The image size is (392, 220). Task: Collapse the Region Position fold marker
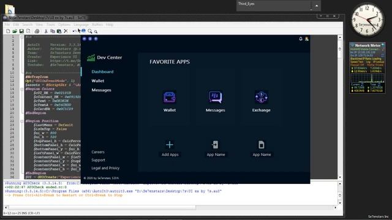point(22,121)
